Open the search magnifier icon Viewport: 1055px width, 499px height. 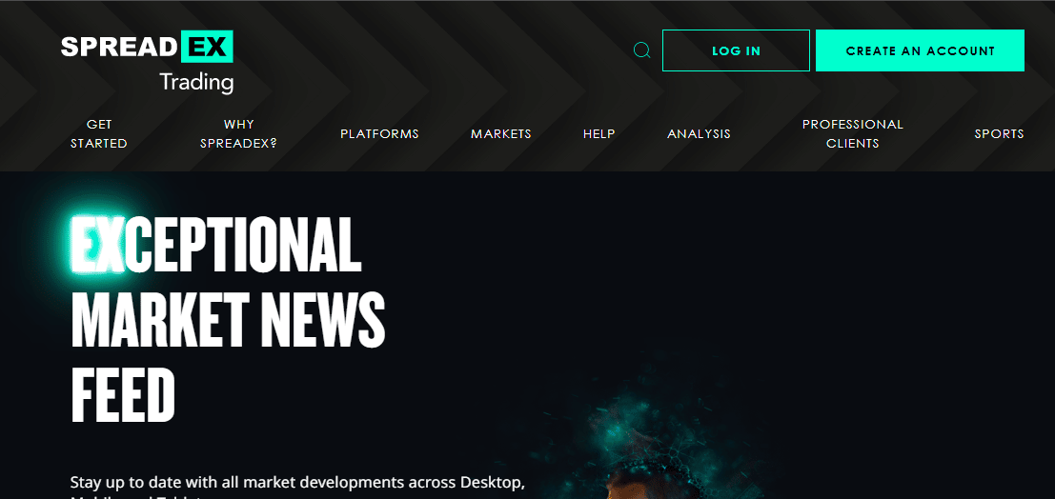pos(642,50)
